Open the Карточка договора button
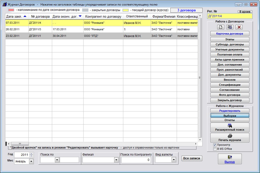 [230, 34]
